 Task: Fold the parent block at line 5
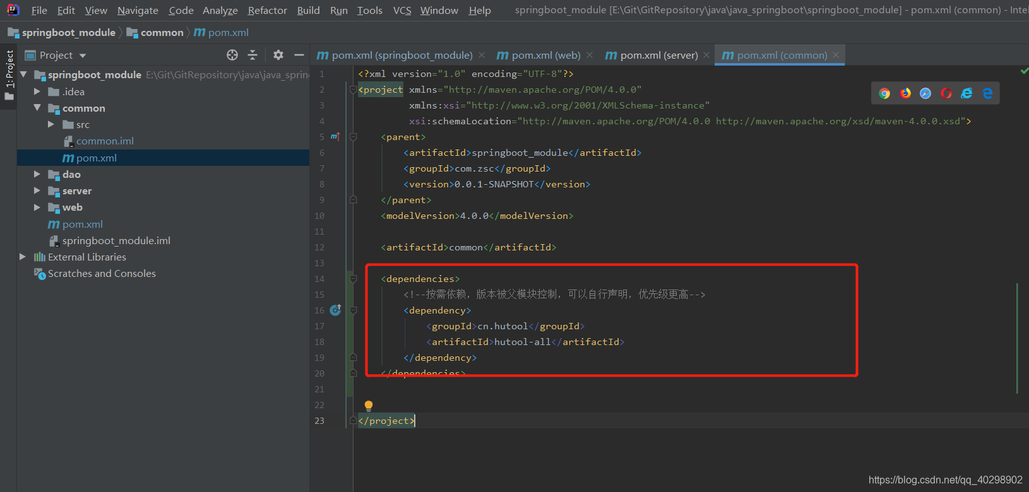tap(354, 137)
